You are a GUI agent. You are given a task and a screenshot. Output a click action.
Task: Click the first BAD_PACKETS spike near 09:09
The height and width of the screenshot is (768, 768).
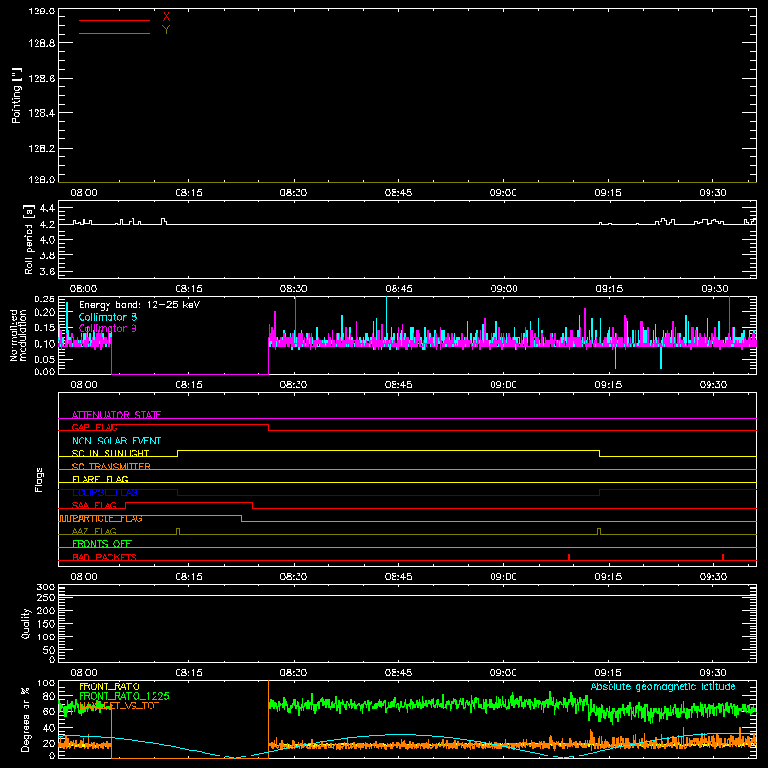point(569,557)
